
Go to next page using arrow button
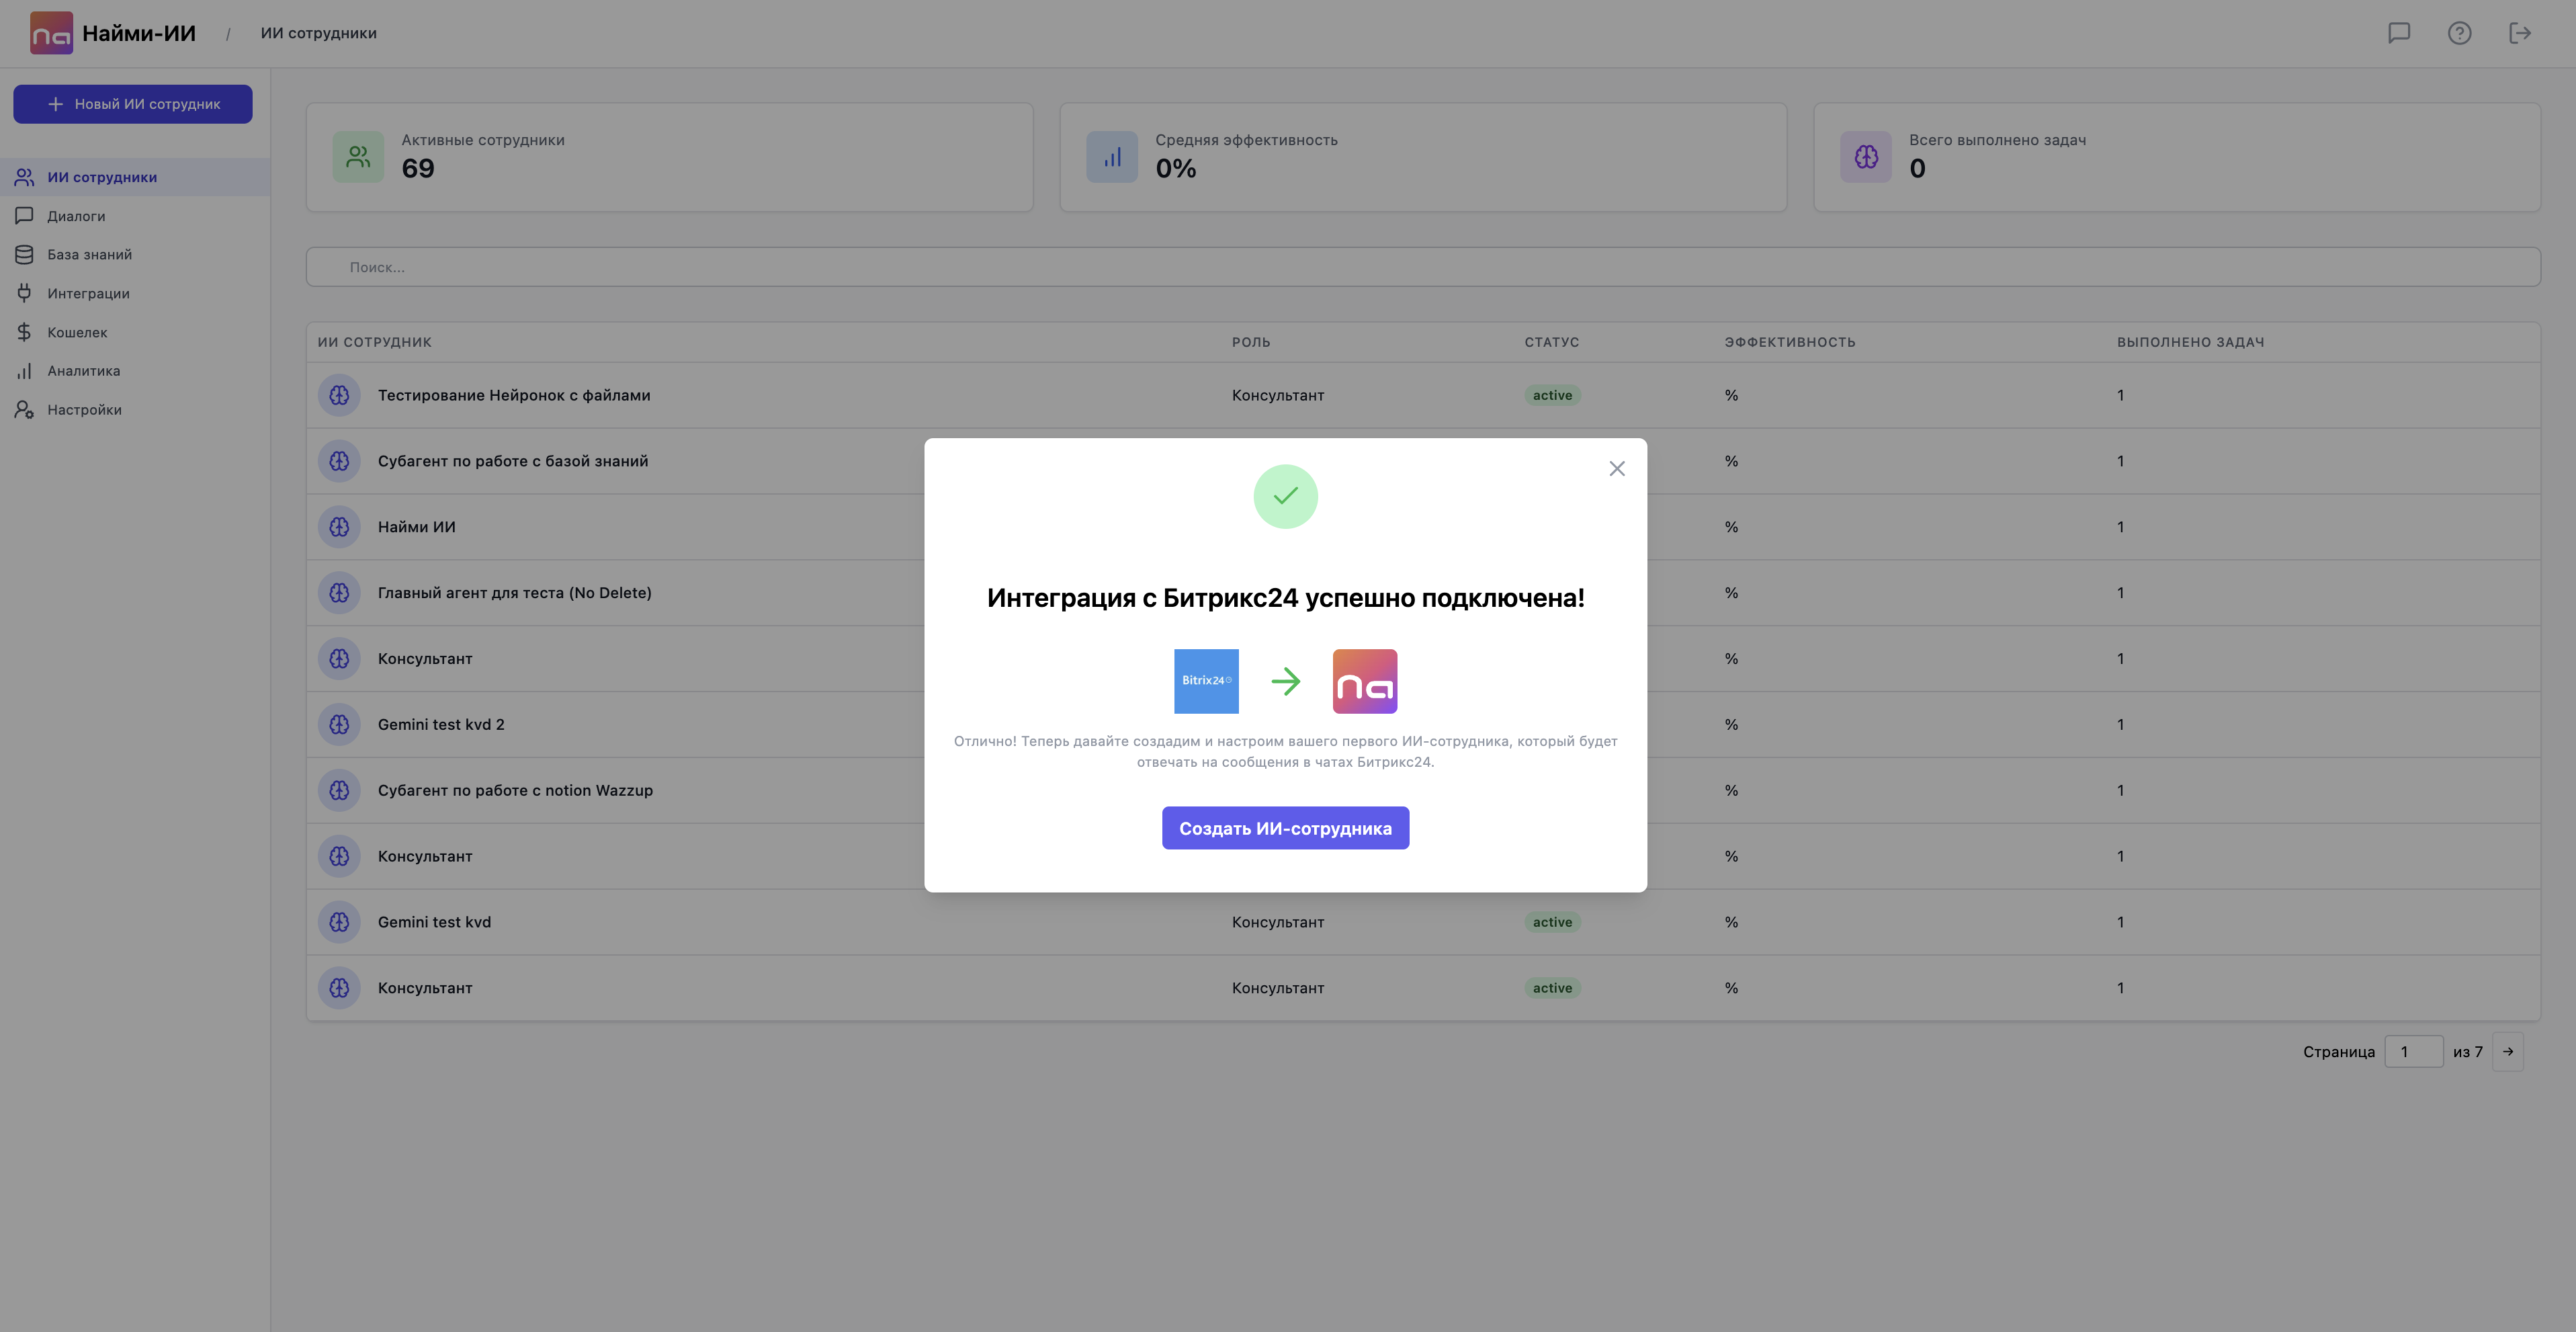click(2508, 1051)
